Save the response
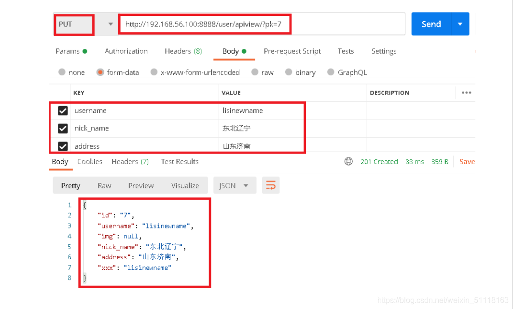The height and width of the screenshot is (309, 513). click(x=467, y=162)
